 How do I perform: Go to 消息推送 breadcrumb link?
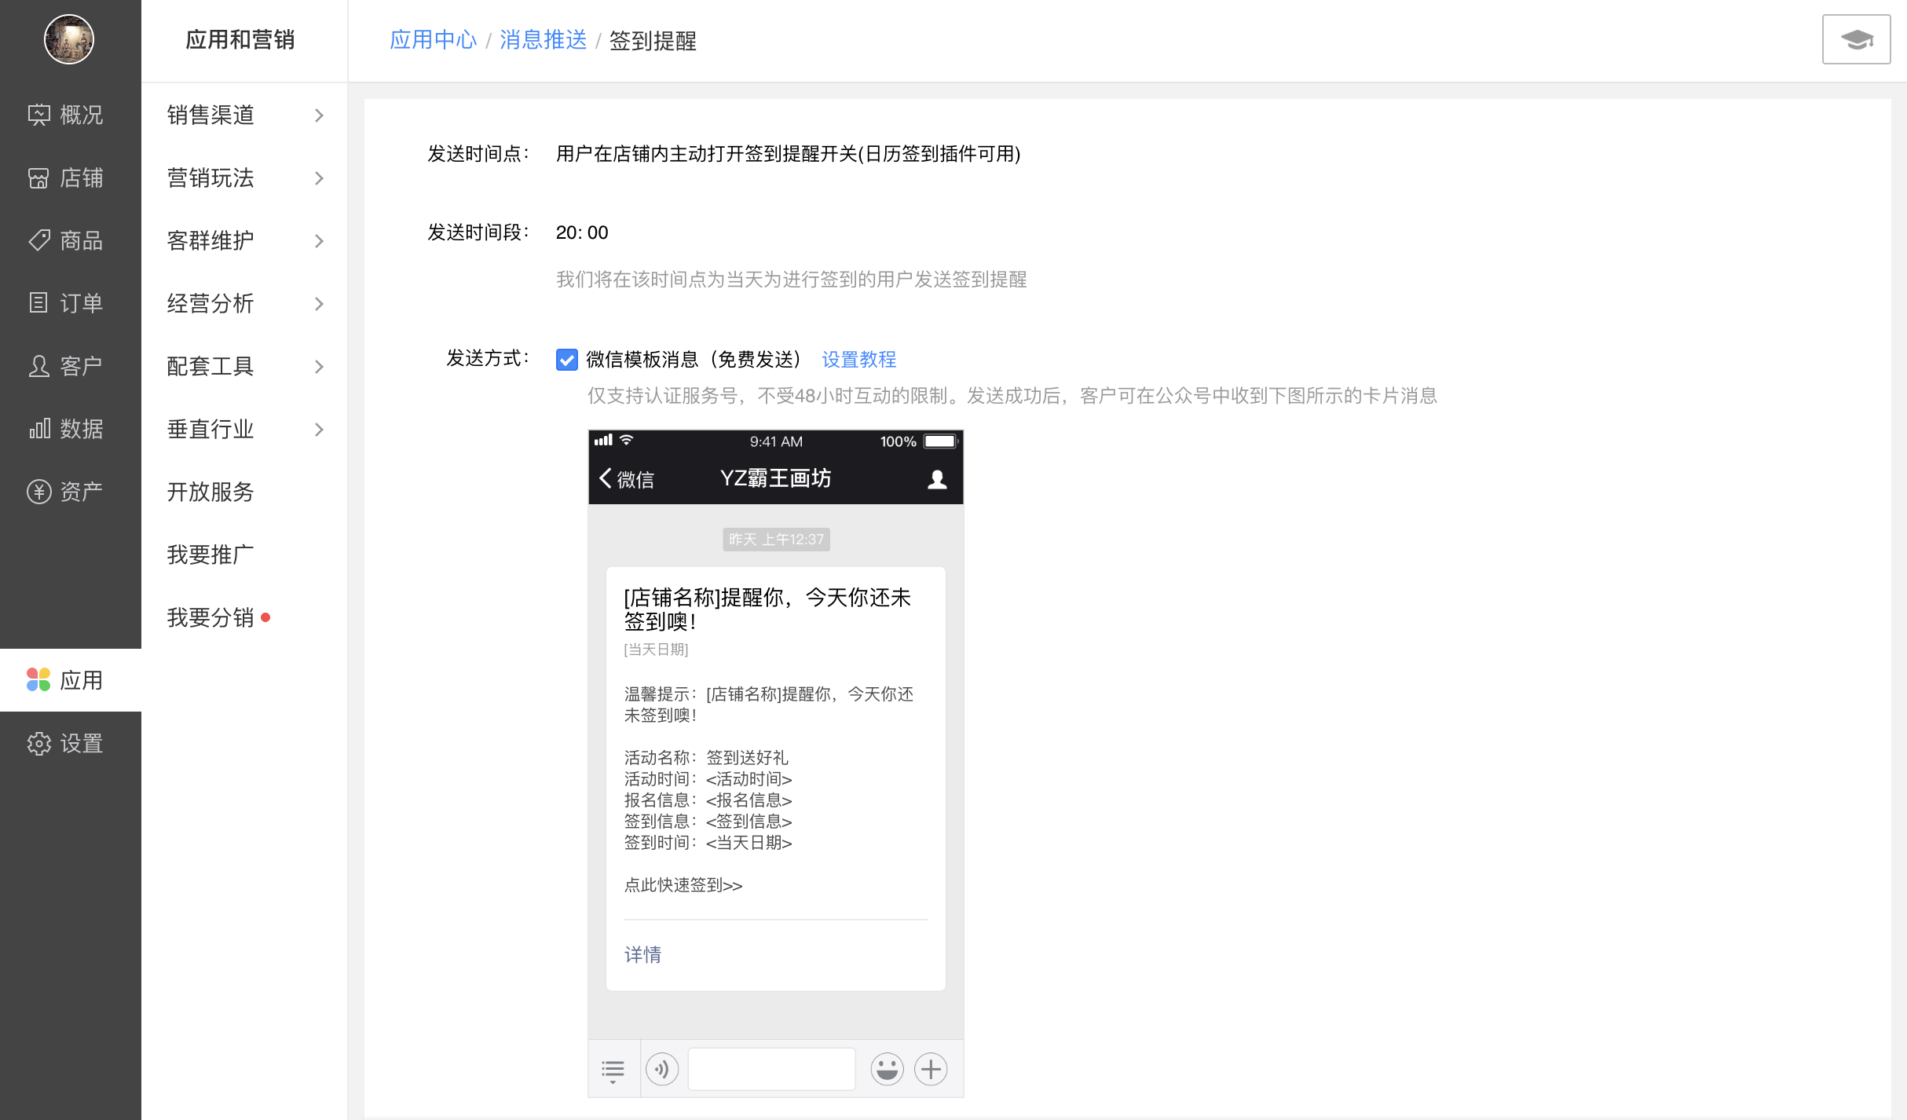point(543,40)
